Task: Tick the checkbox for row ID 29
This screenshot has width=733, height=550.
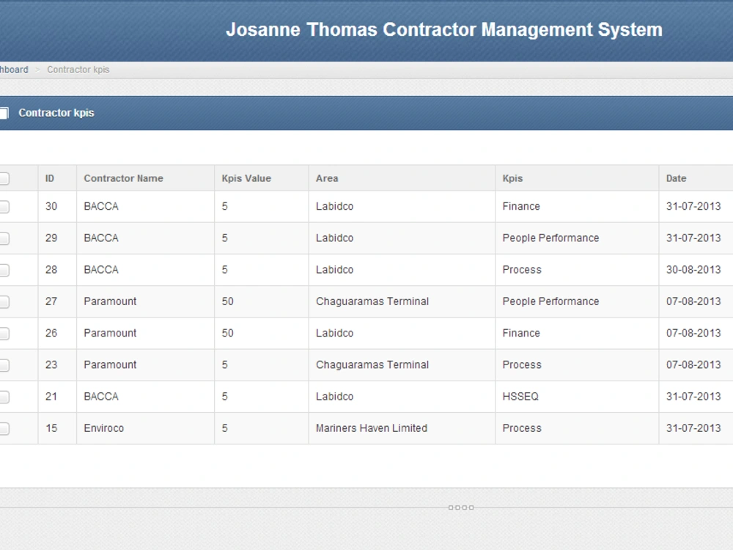Action: coord(4,238)
